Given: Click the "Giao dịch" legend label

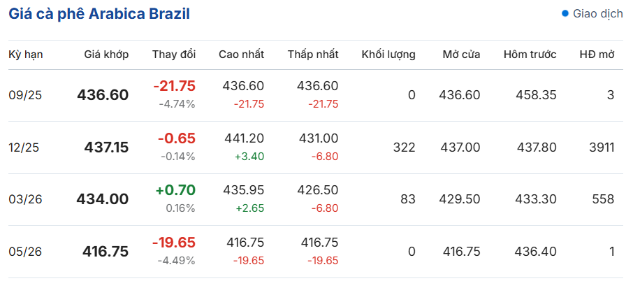Looking at the screenshot, I should tap(597, 13).
